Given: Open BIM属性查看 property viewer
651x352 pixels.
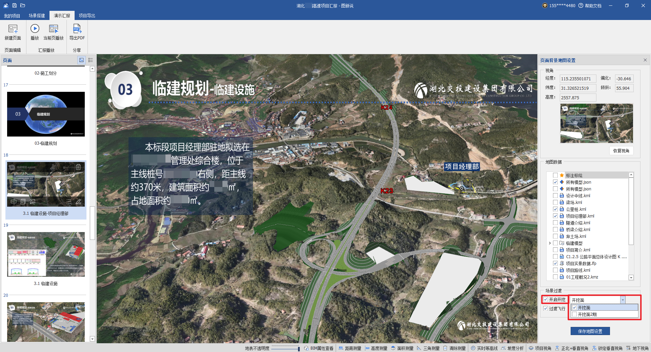Looking at the screenshot, I should coord(319,348).
